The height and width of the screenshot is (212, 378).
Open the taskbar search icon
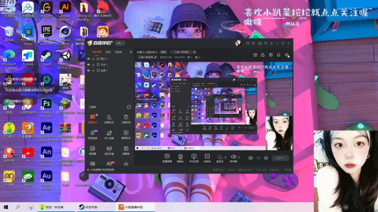(x=17, y=207)
